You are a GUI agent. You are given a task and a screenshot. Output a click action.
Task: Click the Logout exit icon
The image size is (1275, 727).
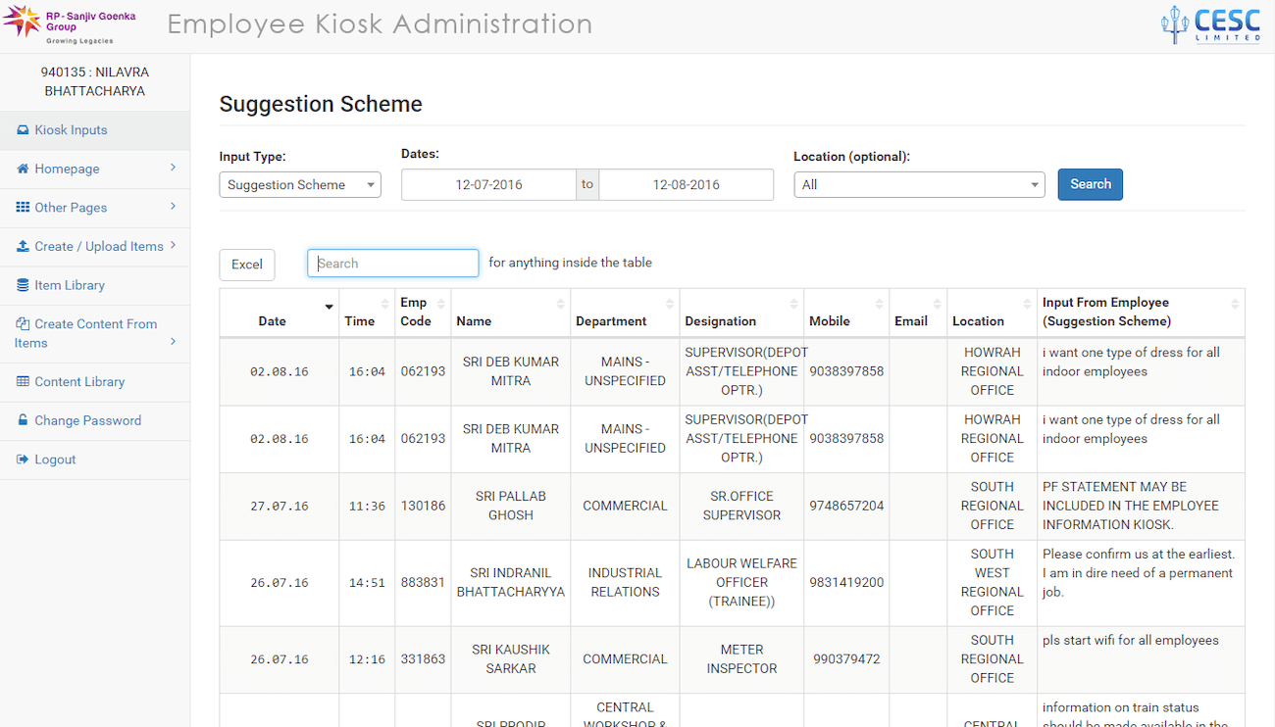click(x=23, y=460)
